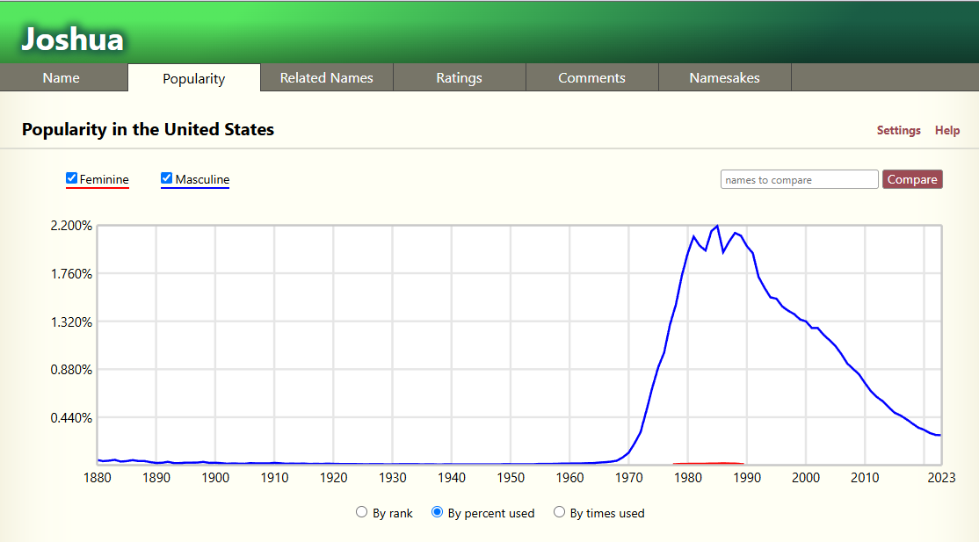Open the Name tab

pyautogui.click(x=62, y=77)
